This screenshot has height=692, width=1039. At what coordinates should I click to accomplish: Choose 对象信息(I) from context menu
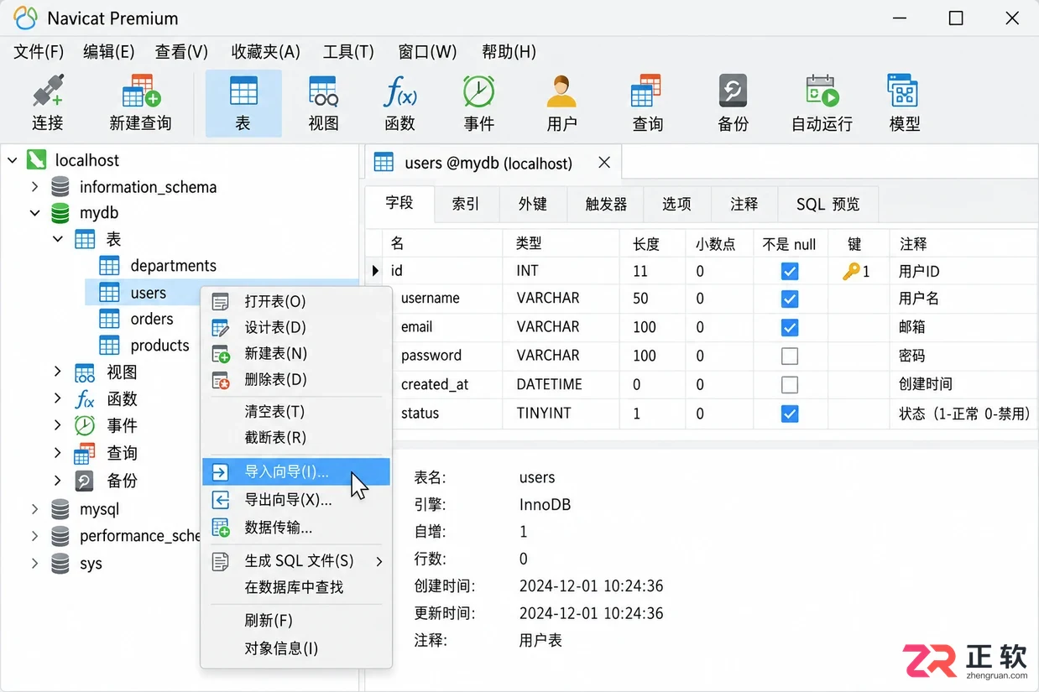[296, 648]
